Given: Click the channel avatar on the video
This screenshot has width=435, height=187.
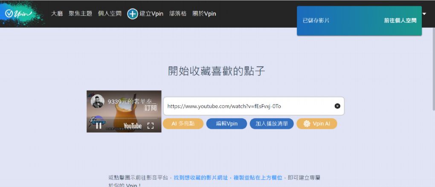Looking at the screenshot, I should tap(97, 101).
